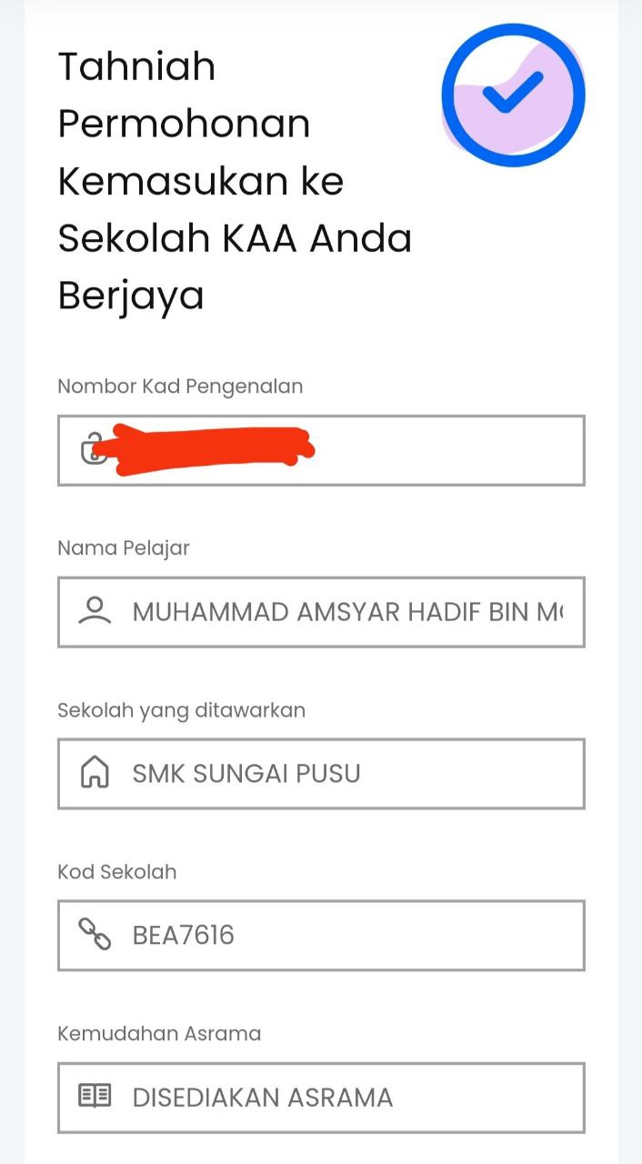Click the house icon beside SMK SUNGAI PUSU

[95, 773]
